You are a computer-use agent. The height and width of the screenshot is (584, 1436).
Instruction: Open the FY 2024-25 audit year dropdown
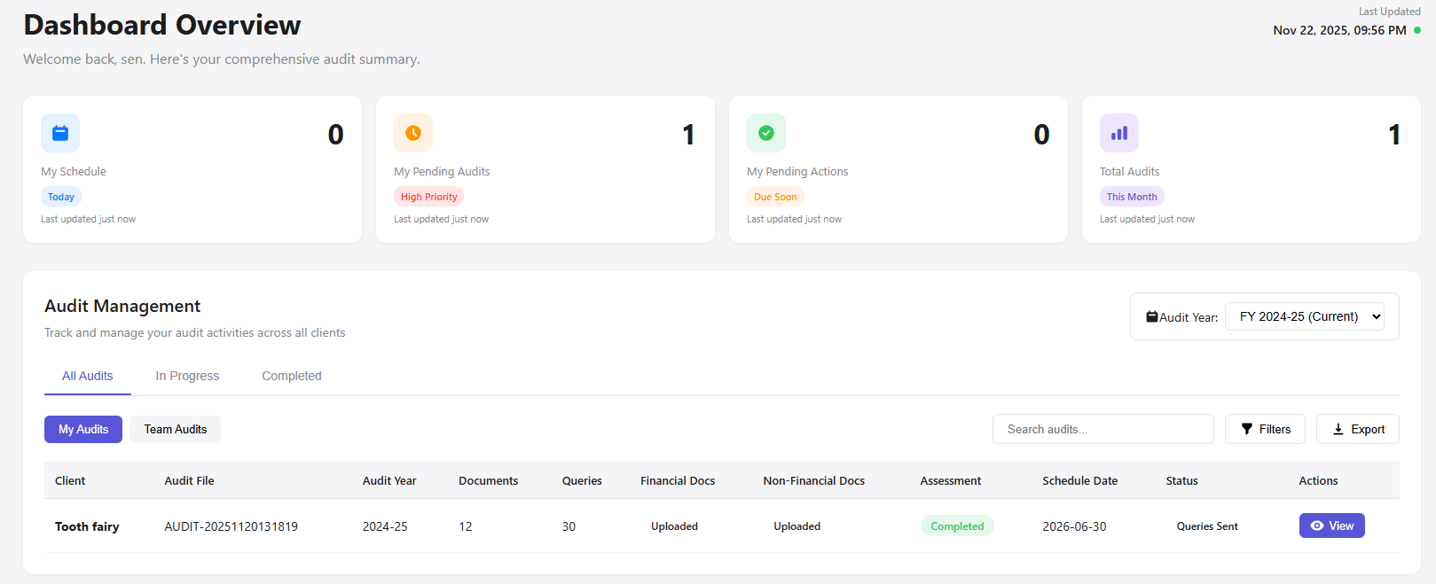(1304, 316)
